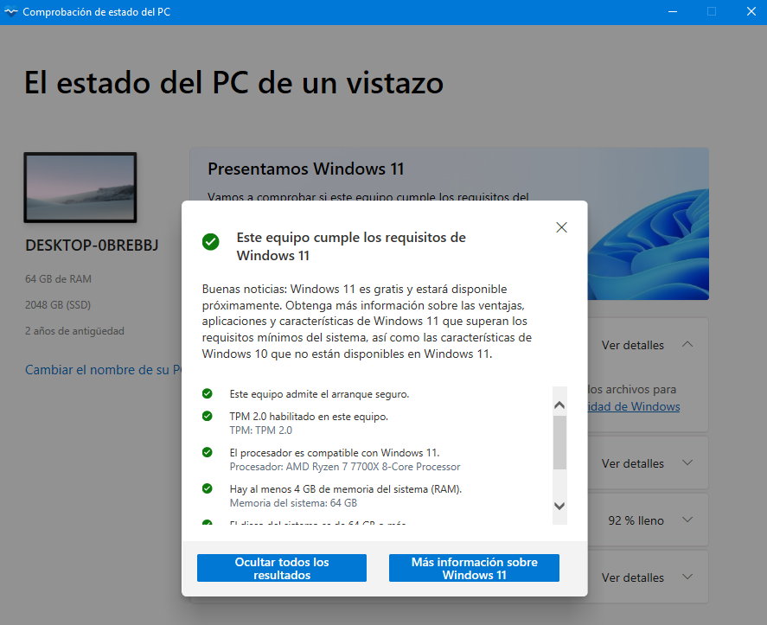Click the green check for processor compatibility
The width and height of the screenshot is (767, 625).
(x=208, y=452)
